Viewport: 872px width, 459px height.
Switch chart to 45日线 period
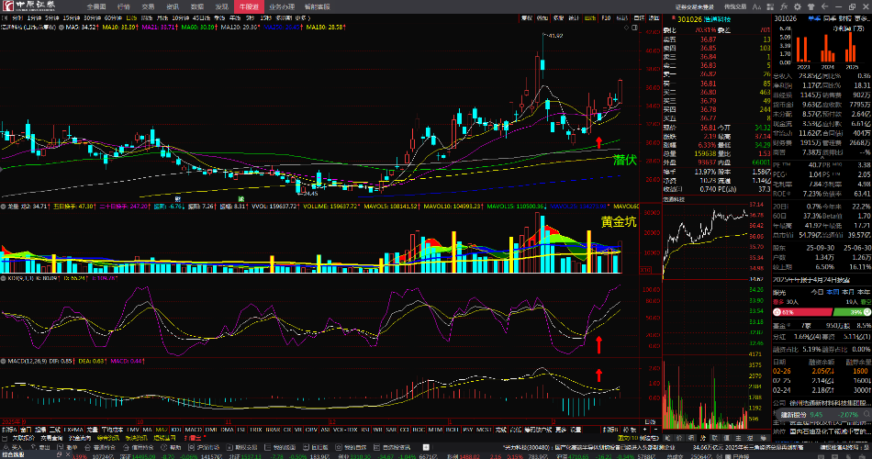[201, 17]
